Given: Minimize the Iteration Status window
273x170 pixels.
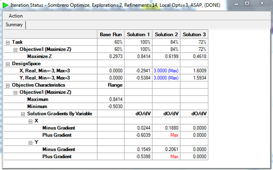Looking at the screenshot, I should point(236,3).
